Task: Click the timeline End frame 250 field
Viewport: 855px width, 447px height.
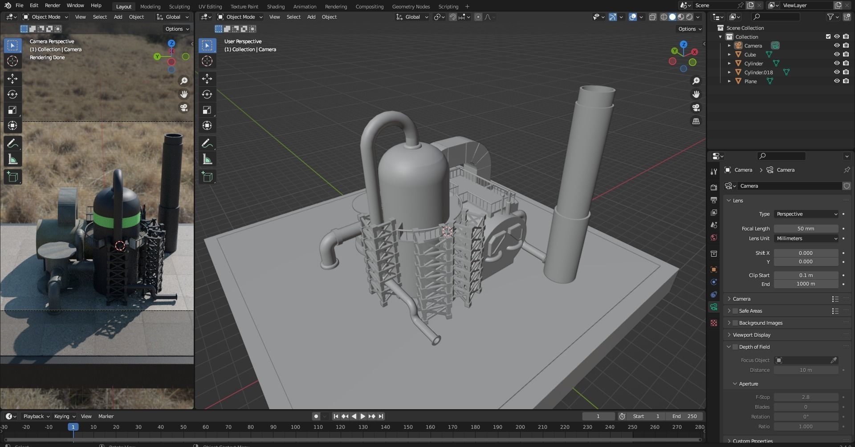Action: 685,416
